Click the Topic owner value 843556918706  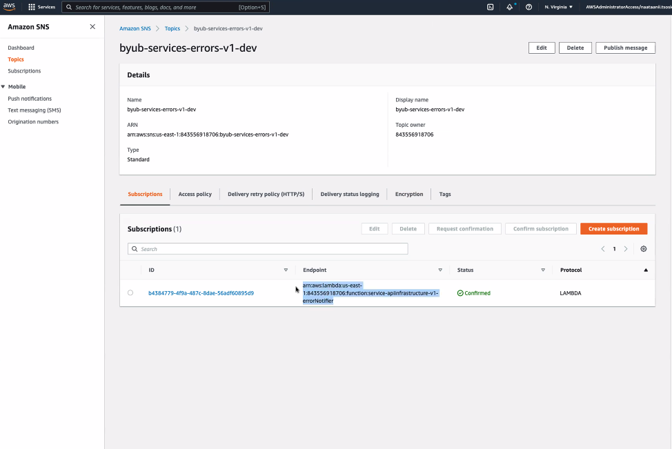pos(415,134)
